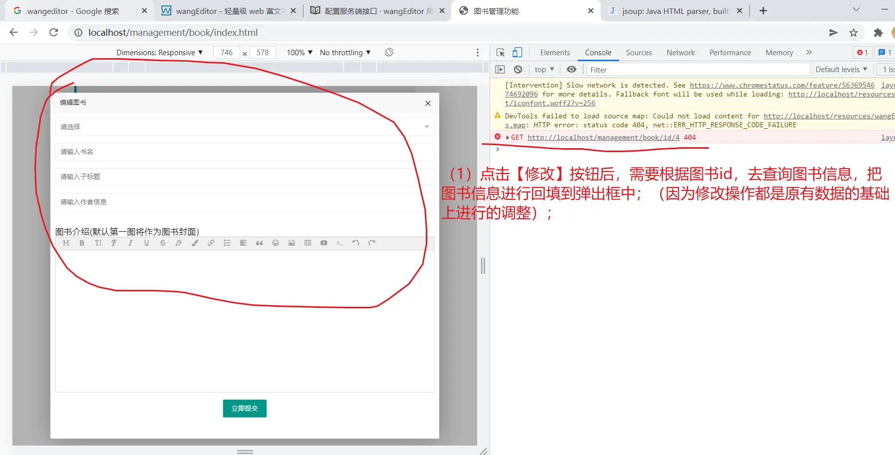Open the device toolbar more options menu

point(478,53)
